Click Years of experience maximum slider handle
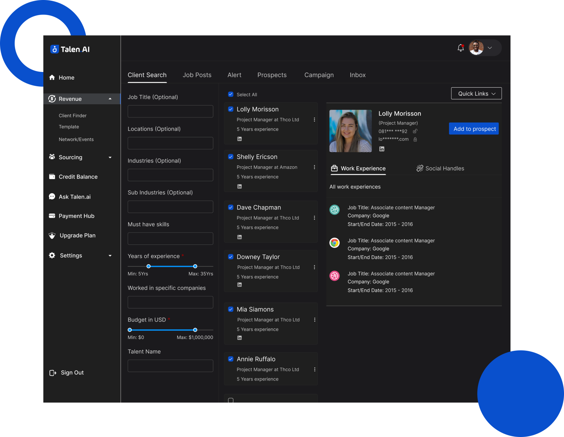This screenshot has width=564, height=437. click(x=195, y=266)
